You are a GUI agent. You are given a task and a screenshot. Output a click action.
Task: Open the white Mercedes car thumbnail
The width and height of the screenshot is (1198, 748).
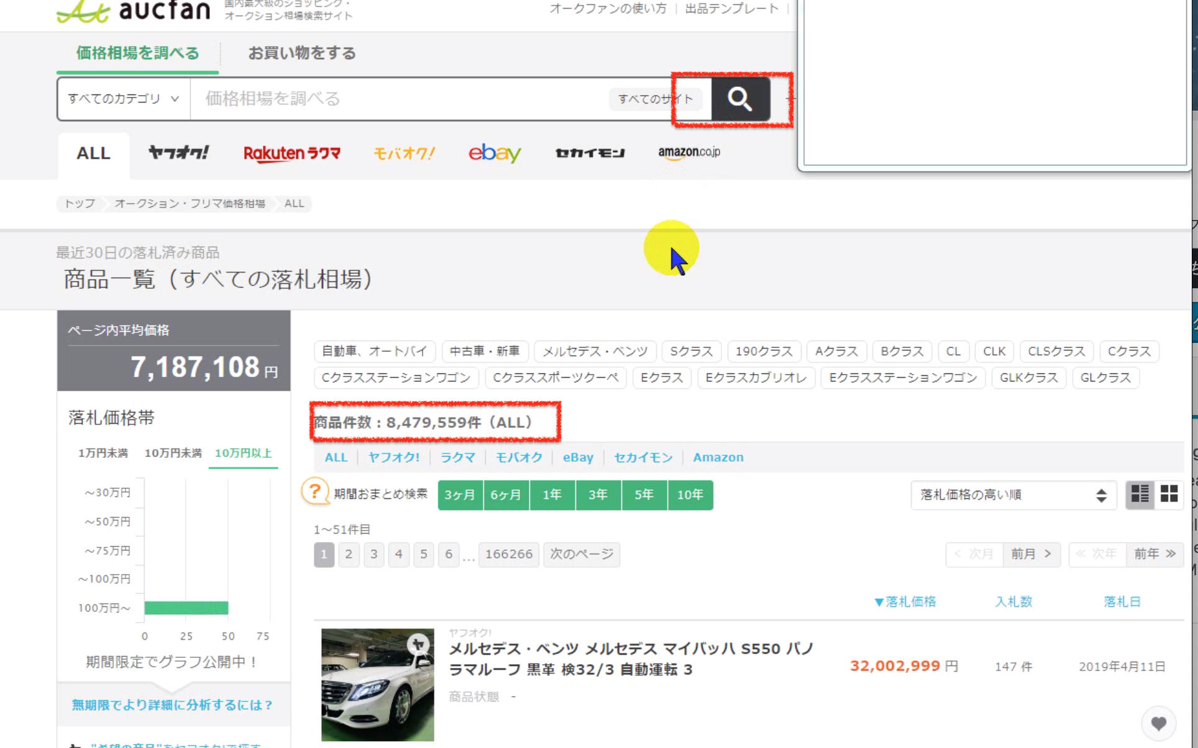[378, 685]
